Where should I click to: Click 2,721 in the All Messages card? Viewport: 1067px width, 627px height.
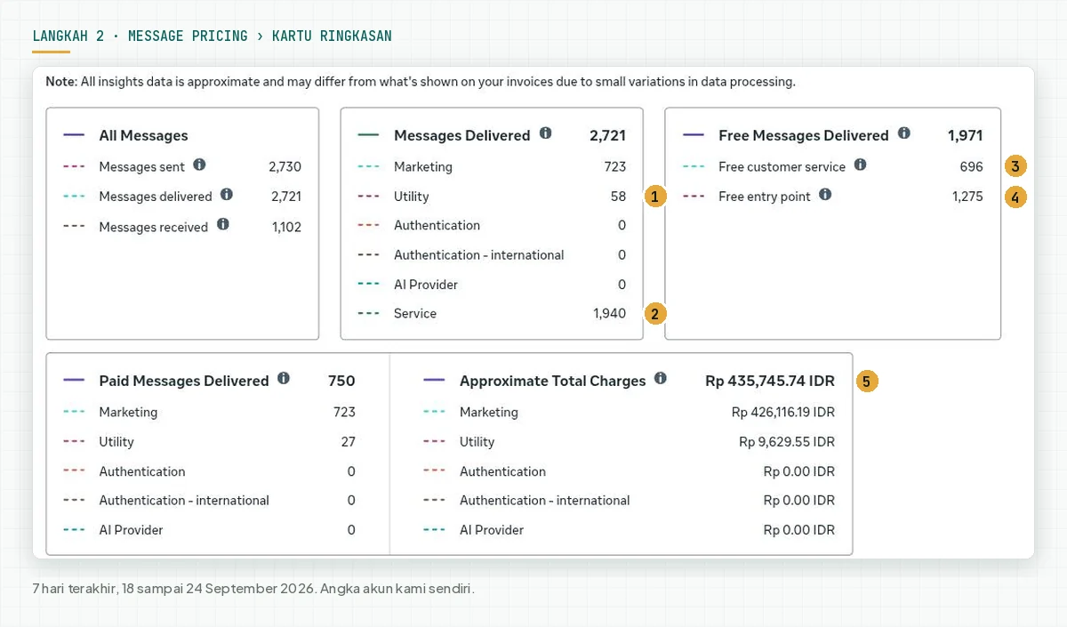285,197
